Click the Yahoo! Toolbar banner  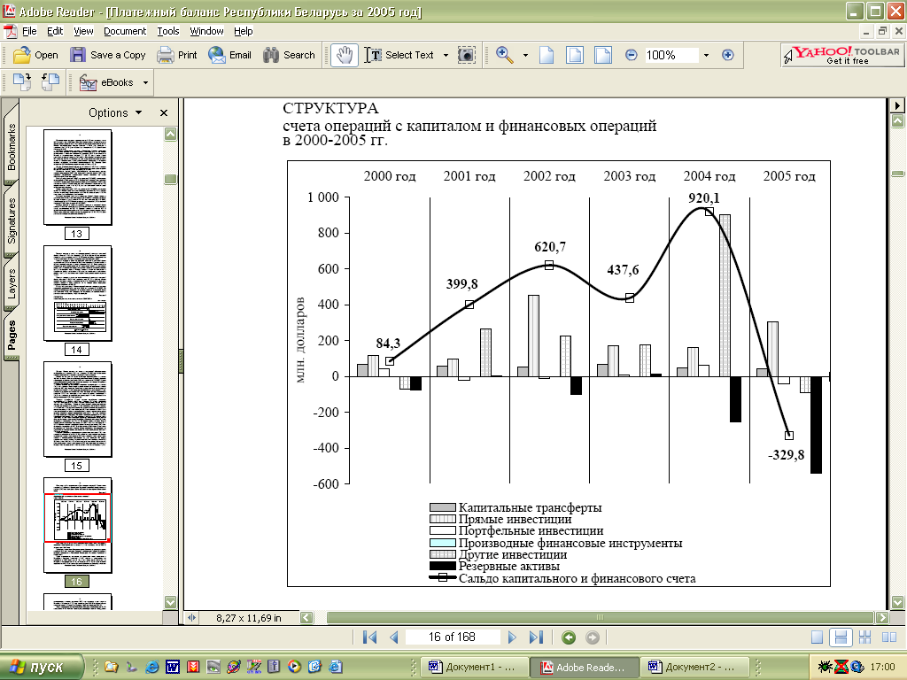(x=842, y=55)
